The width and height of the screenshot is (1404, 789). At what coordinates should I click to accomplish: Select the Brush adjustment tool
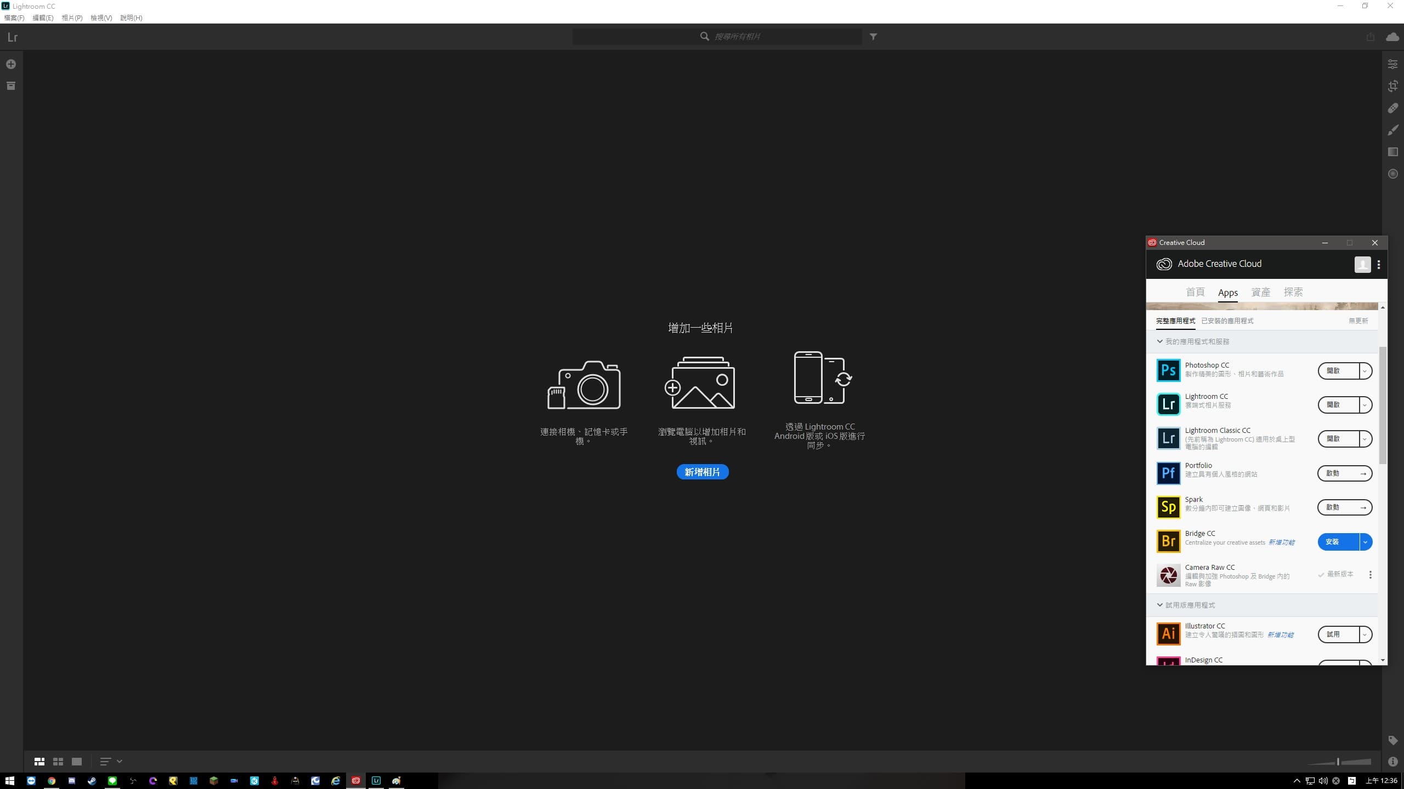[x=1392, y=130]
